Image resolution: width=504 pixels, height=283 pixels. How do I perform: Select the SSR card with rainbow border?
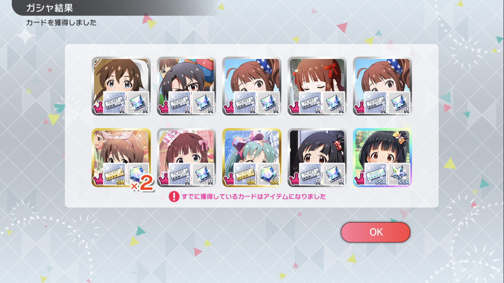pyautogui.click(x=382, y=158)
